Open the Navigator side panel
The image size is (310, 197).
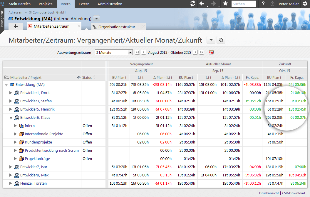(x=2, y=19)
